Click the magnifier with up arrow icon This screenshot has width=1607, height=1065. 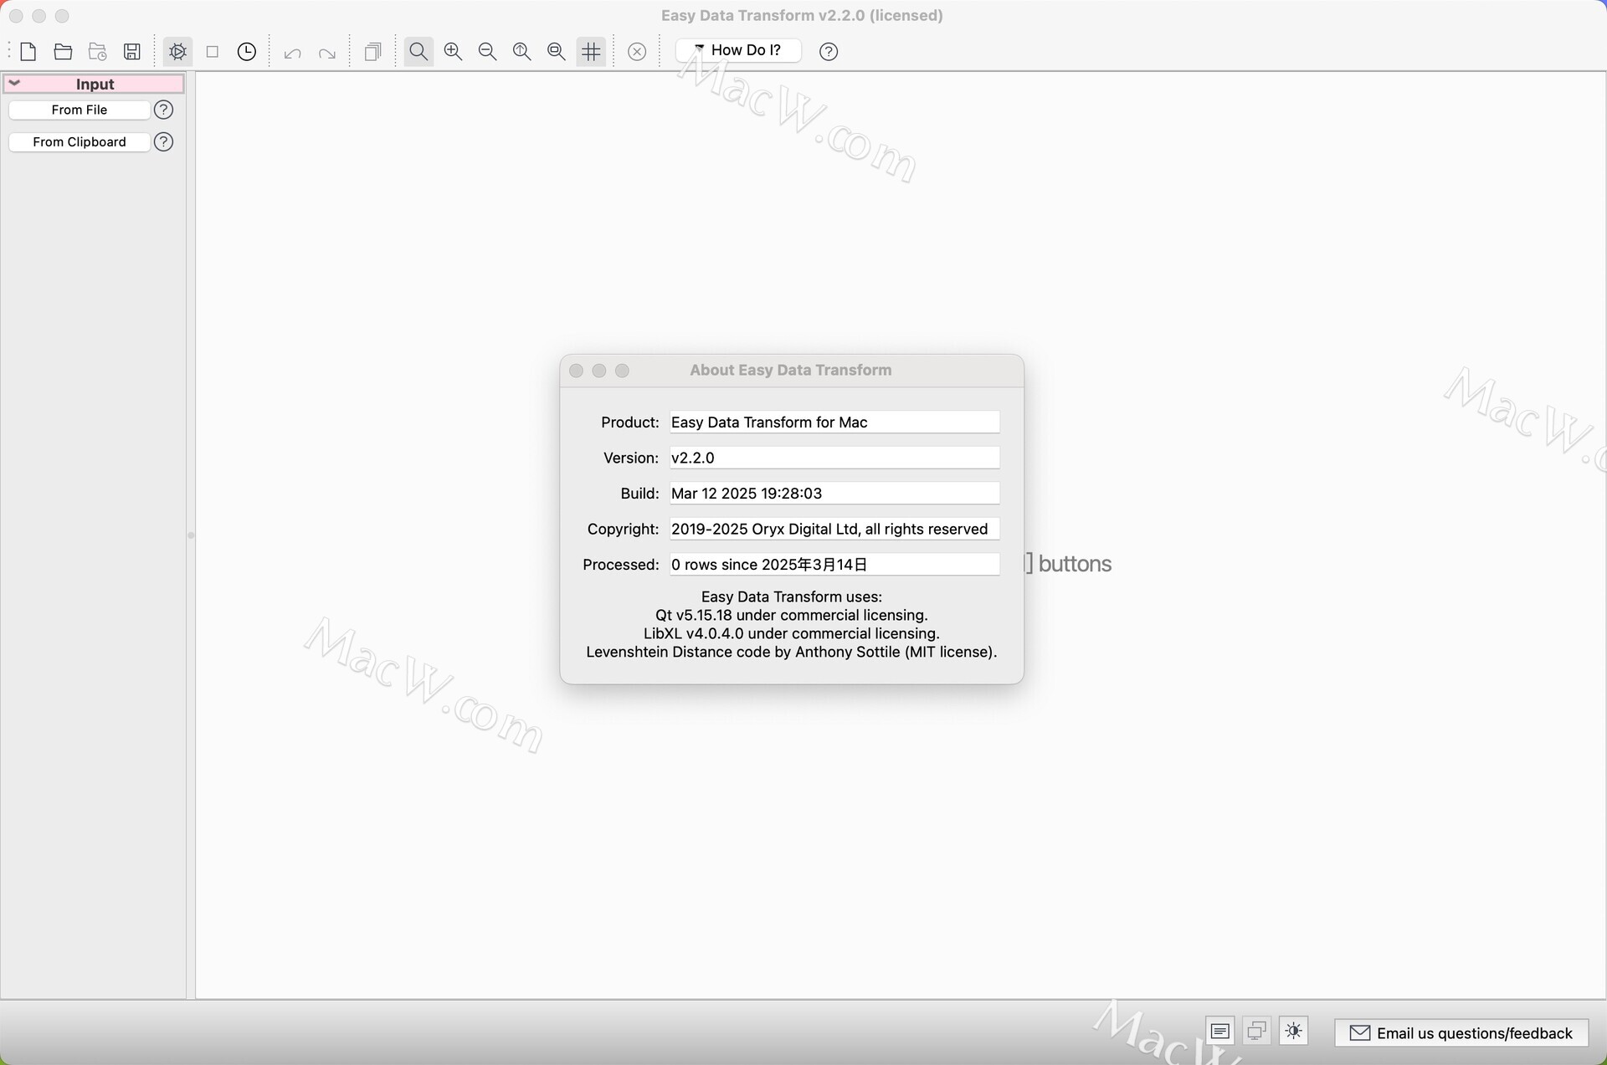click(x=522, y=52)
